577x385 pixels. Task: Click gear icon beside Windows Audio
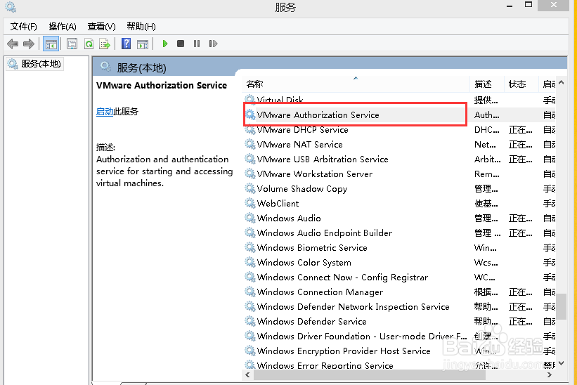250,218
